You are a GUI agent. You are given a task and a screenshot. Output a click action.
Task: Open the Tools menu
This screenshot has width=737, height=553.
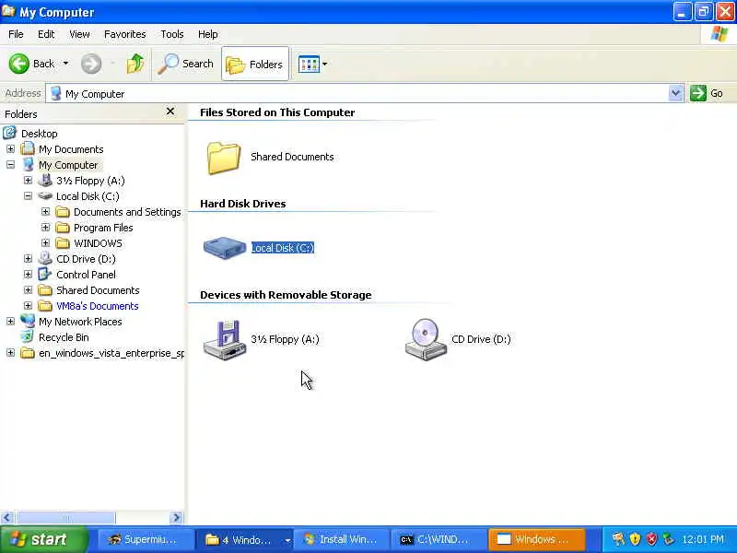(172, 34)
